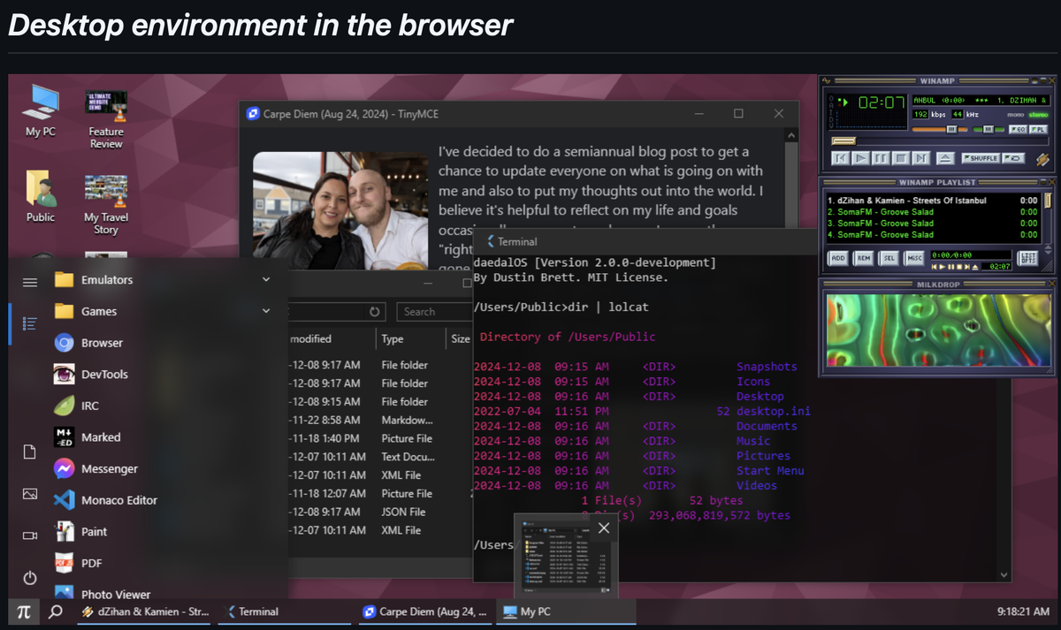Screen dimensions: 1061x630
Task: Open the start menu hamburger menu
Action: 29,281
